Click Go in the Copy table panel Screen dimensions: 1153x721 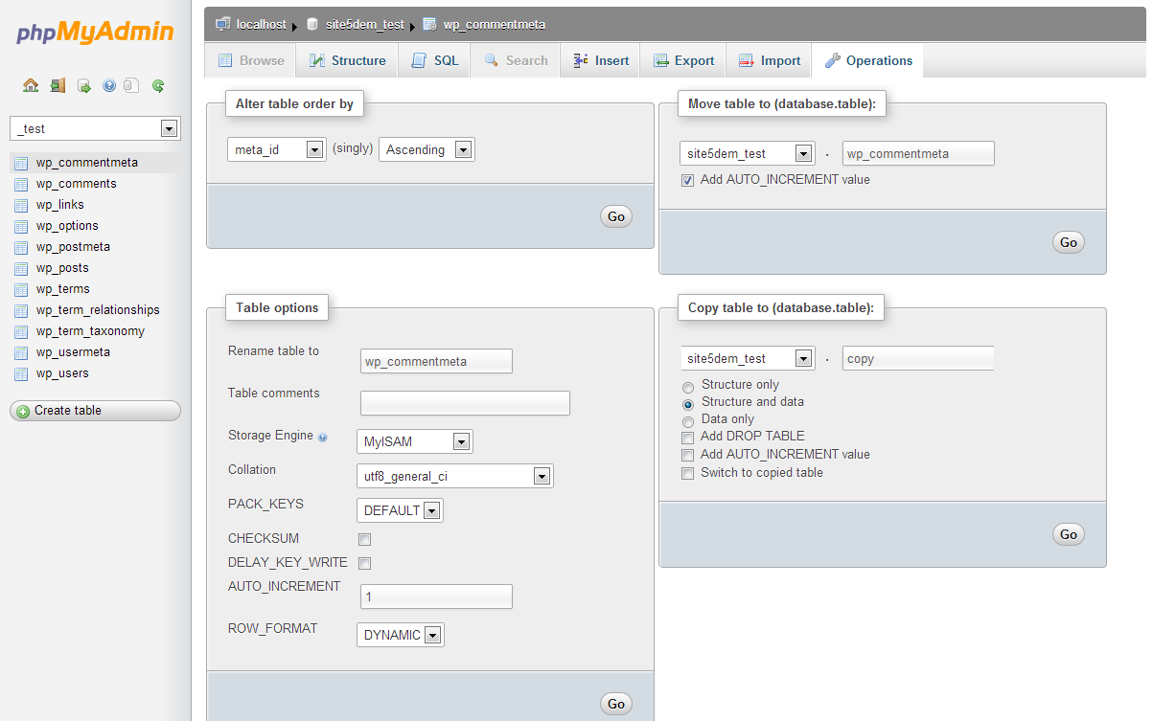point(1068,534)
